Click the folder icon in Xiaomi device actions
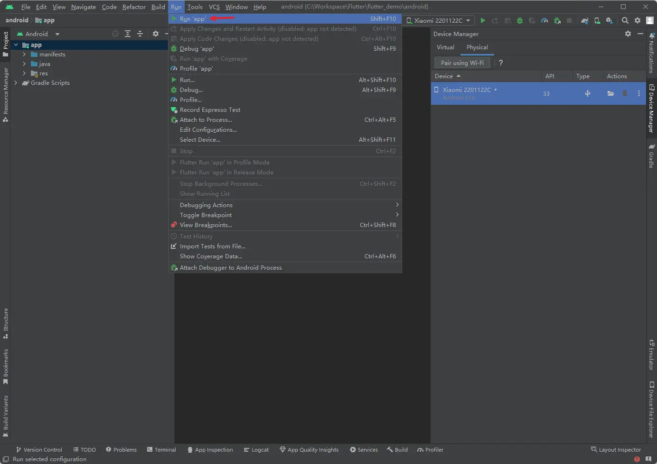Screen dimensions: 657x464 (610, 93)
